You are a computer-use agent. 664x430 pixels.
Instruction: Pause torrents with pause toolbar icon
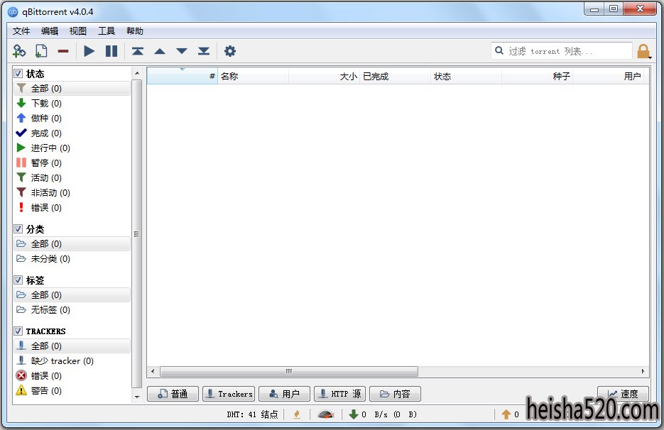coord(111,51)
